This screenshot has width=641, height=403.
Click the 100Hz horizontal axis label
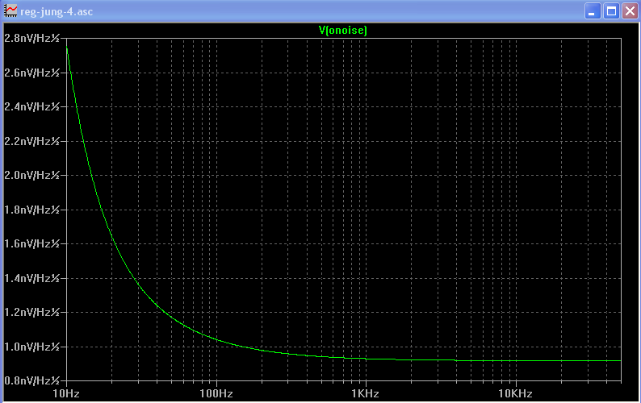(x=216, y=393)
